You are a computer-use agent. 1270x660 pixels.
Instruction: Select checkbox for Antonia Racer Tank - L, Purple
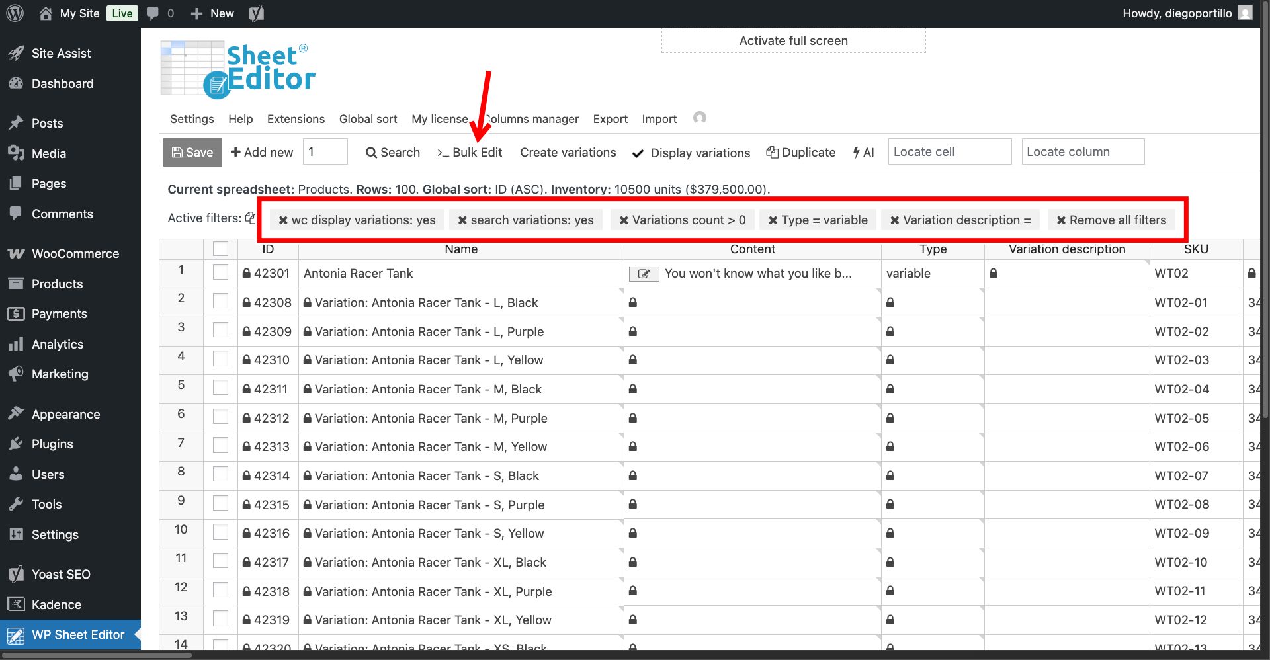(x=220, y=331)
